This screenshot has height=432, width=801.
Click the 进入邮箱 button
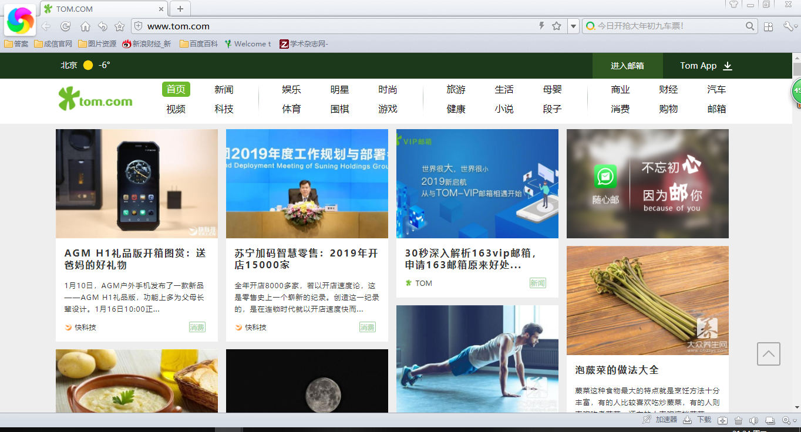tap(627, 66)
